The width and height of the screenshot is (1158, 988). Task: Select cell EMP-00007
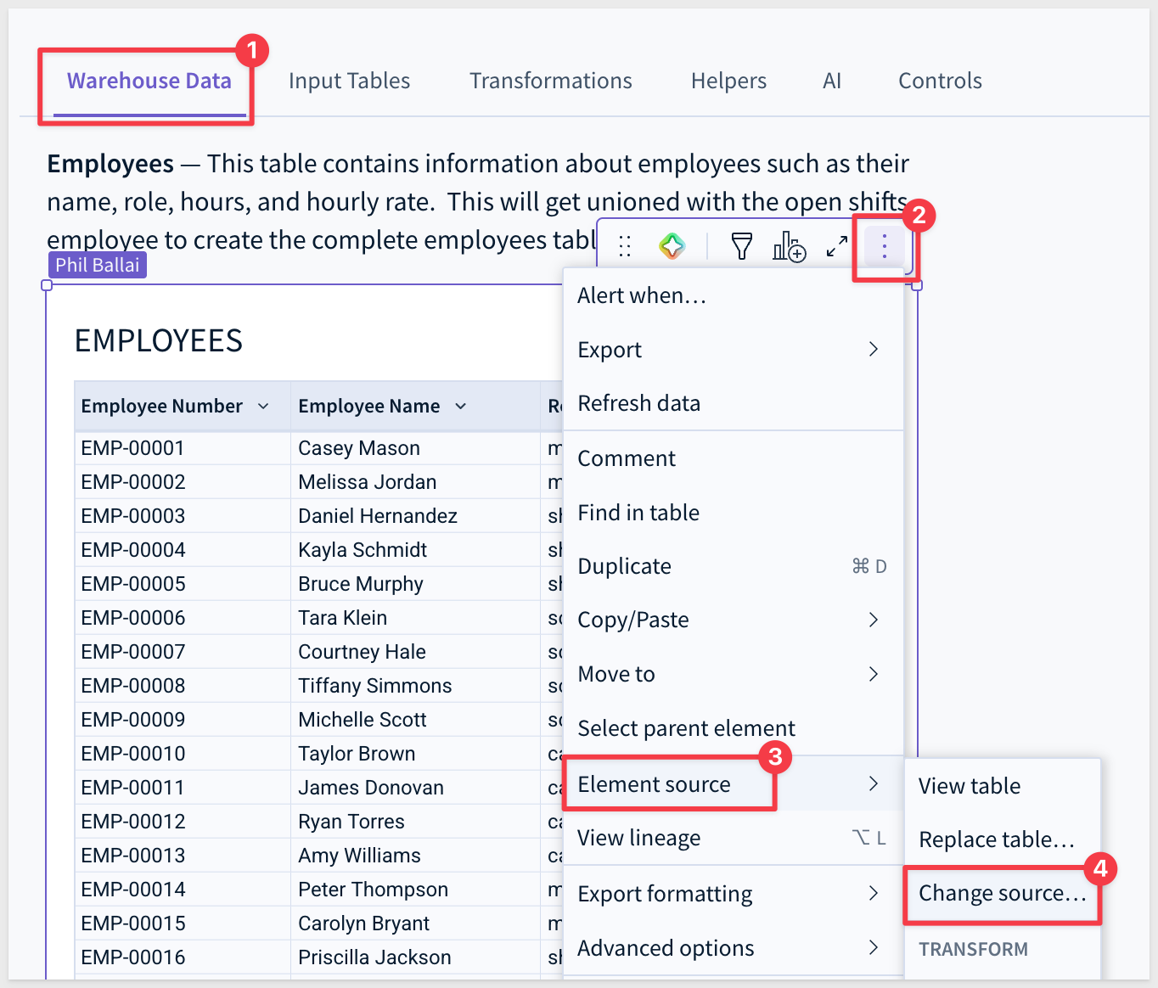pos(183,652)
